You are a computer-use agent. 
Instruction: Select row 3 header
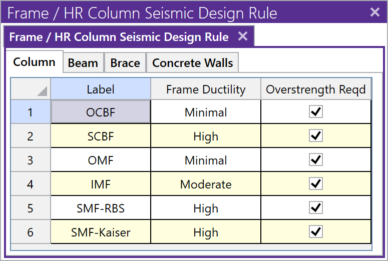pyautogui.click(x=31, y=160)
